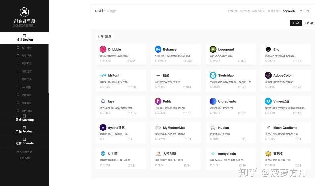
Task: Open the Nucleo atom icon
Action: [213, 128]
